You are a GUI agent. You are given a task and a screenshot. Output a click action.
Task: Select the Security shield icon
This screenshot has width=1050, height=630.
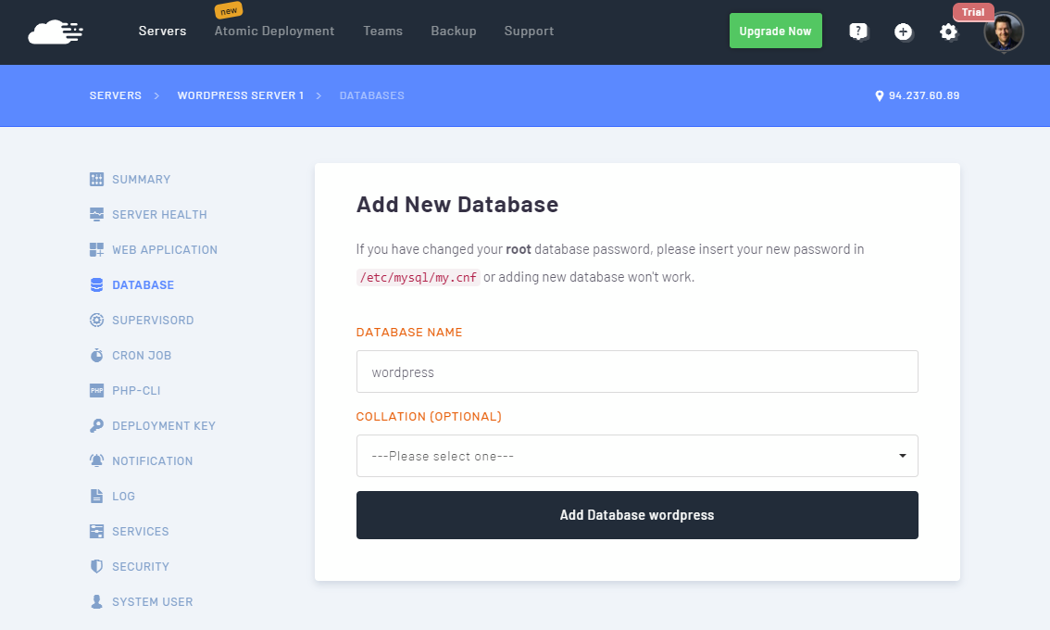tap(97, 567)
